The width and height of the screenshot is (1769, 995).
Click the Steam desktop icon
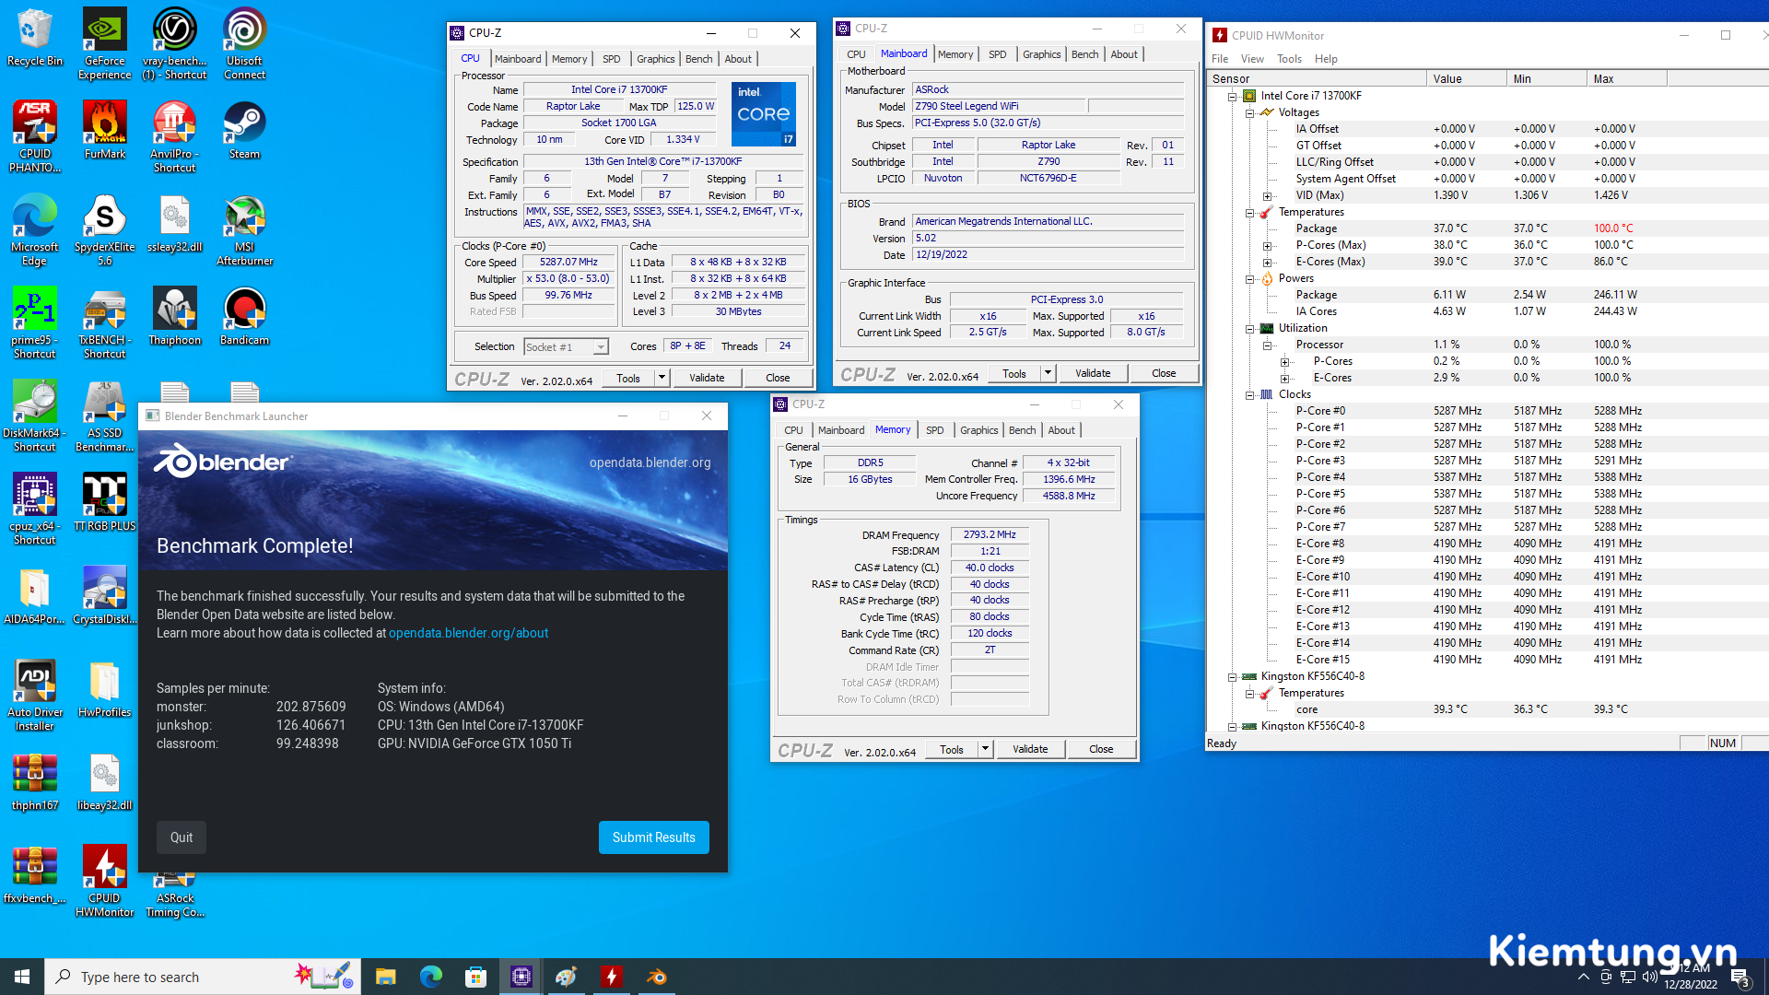(244, 130)
